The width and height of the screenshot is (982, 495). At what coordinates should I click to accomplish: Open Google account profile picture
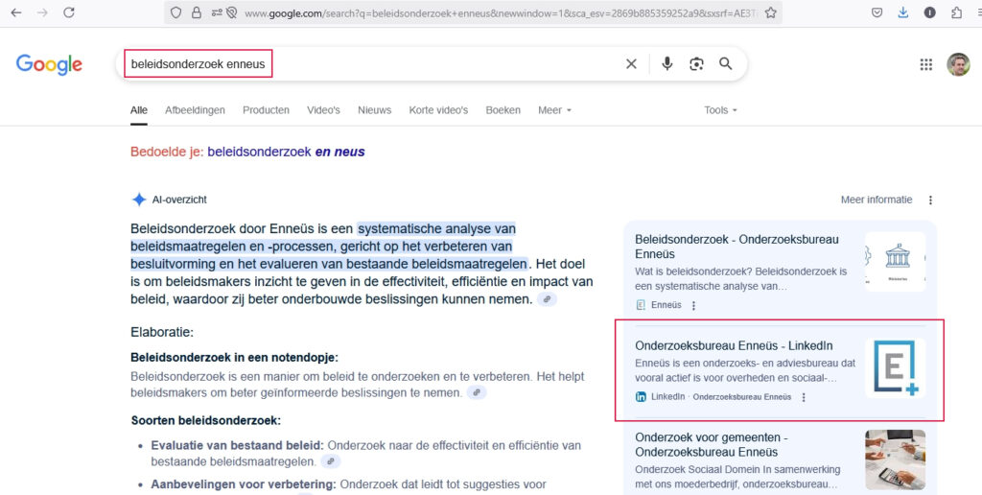[x=958, y=64]
